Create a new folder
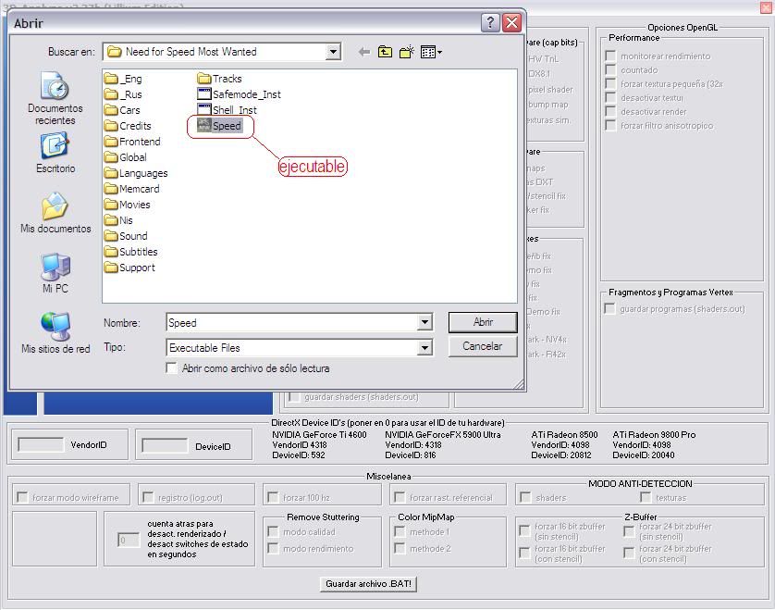Viewport: 775px width, 610px height. tap(407, 52)
